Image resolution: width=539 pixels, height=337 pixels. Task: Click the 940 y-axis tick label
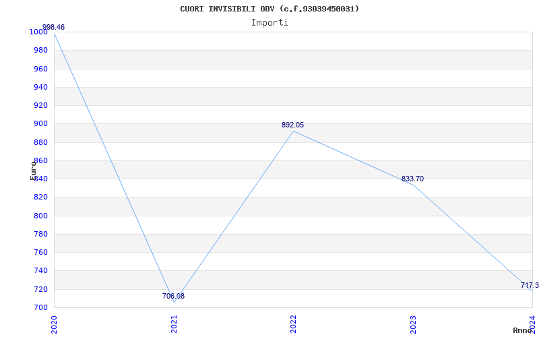40,88
